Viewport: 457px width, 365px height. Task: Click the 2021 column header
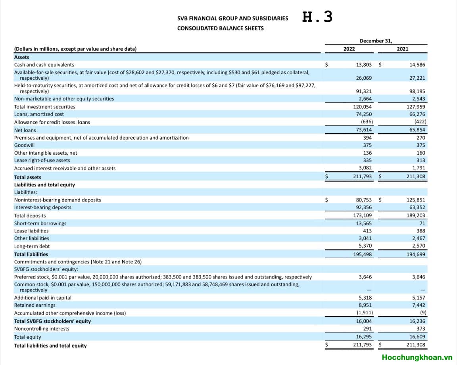point(403,49)
